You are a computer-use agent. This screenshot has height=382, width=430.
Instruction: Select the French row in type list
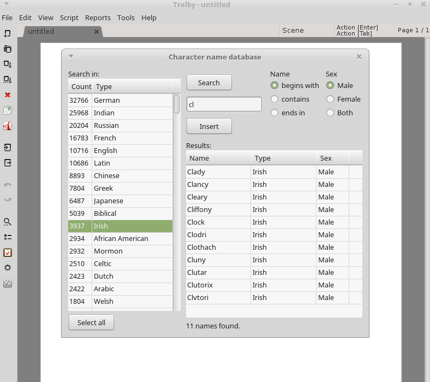pos(121,138)
